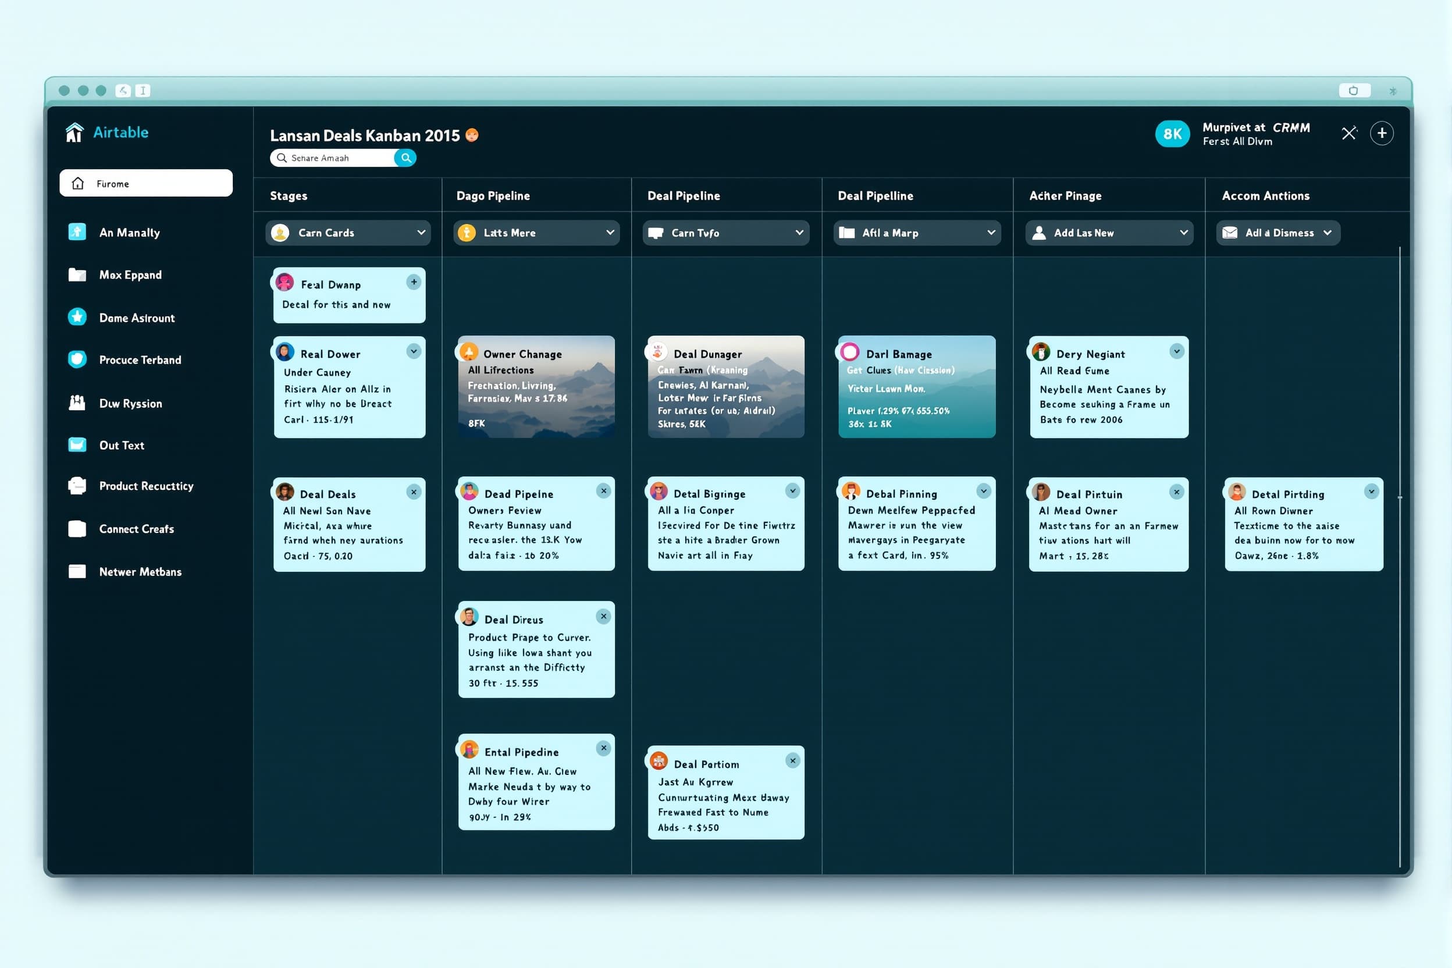Screen dimensions: 1452x968
Task: Click orange badge beside Kanban title
Action: (x=472, y=135)
